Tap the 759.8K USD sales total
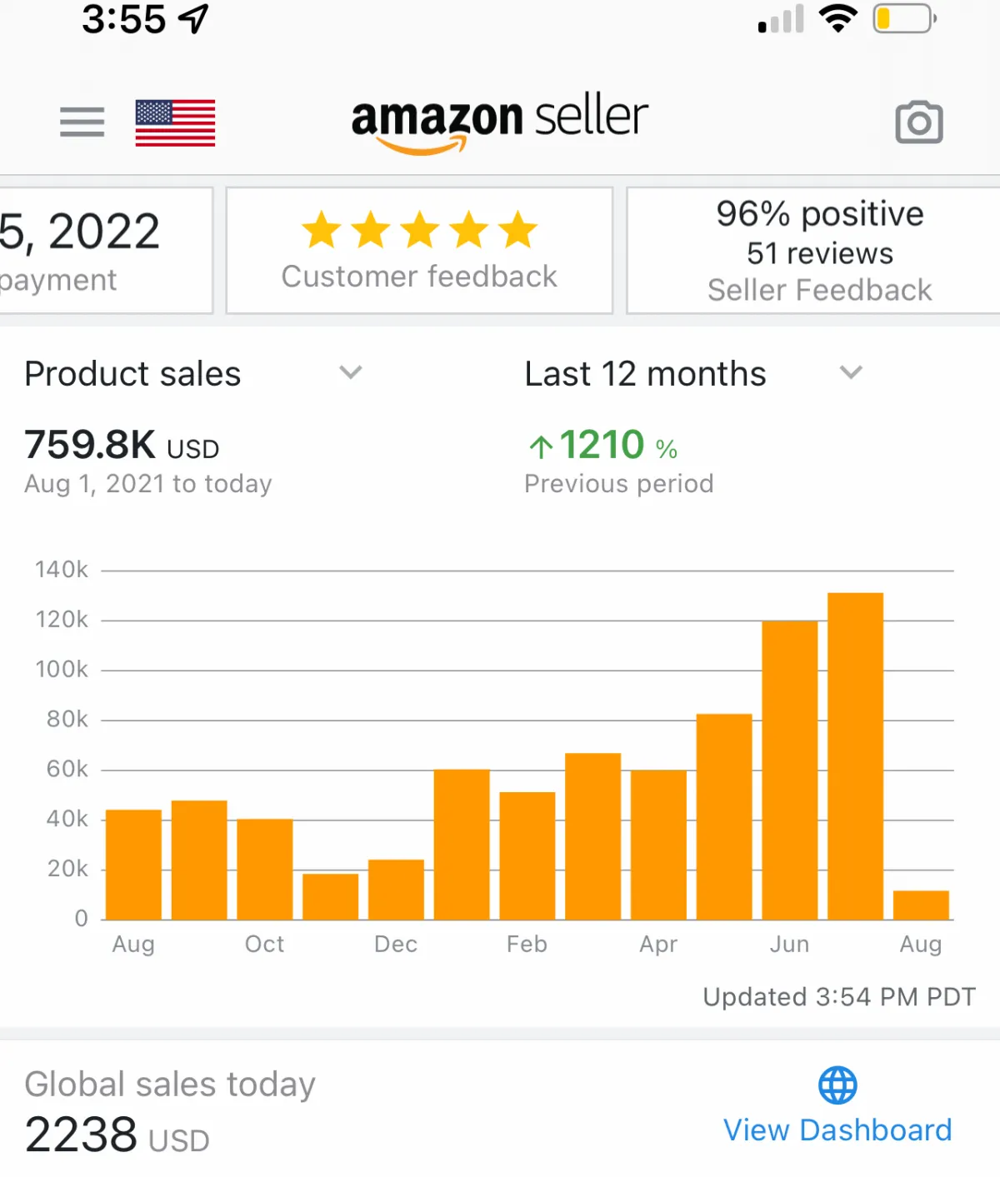This screenshot has height=1177, width=1000. (122, 445)
